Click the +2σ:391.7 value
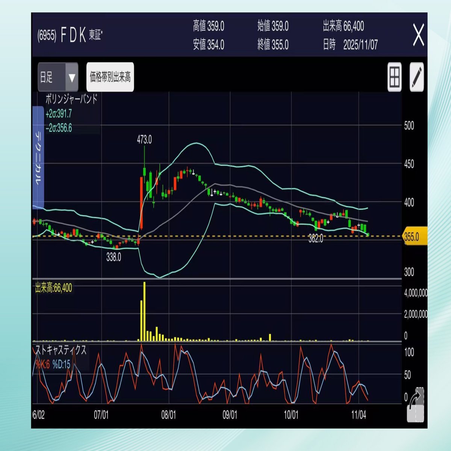Screen dimensions: 451x451 (x=59, y=114)
